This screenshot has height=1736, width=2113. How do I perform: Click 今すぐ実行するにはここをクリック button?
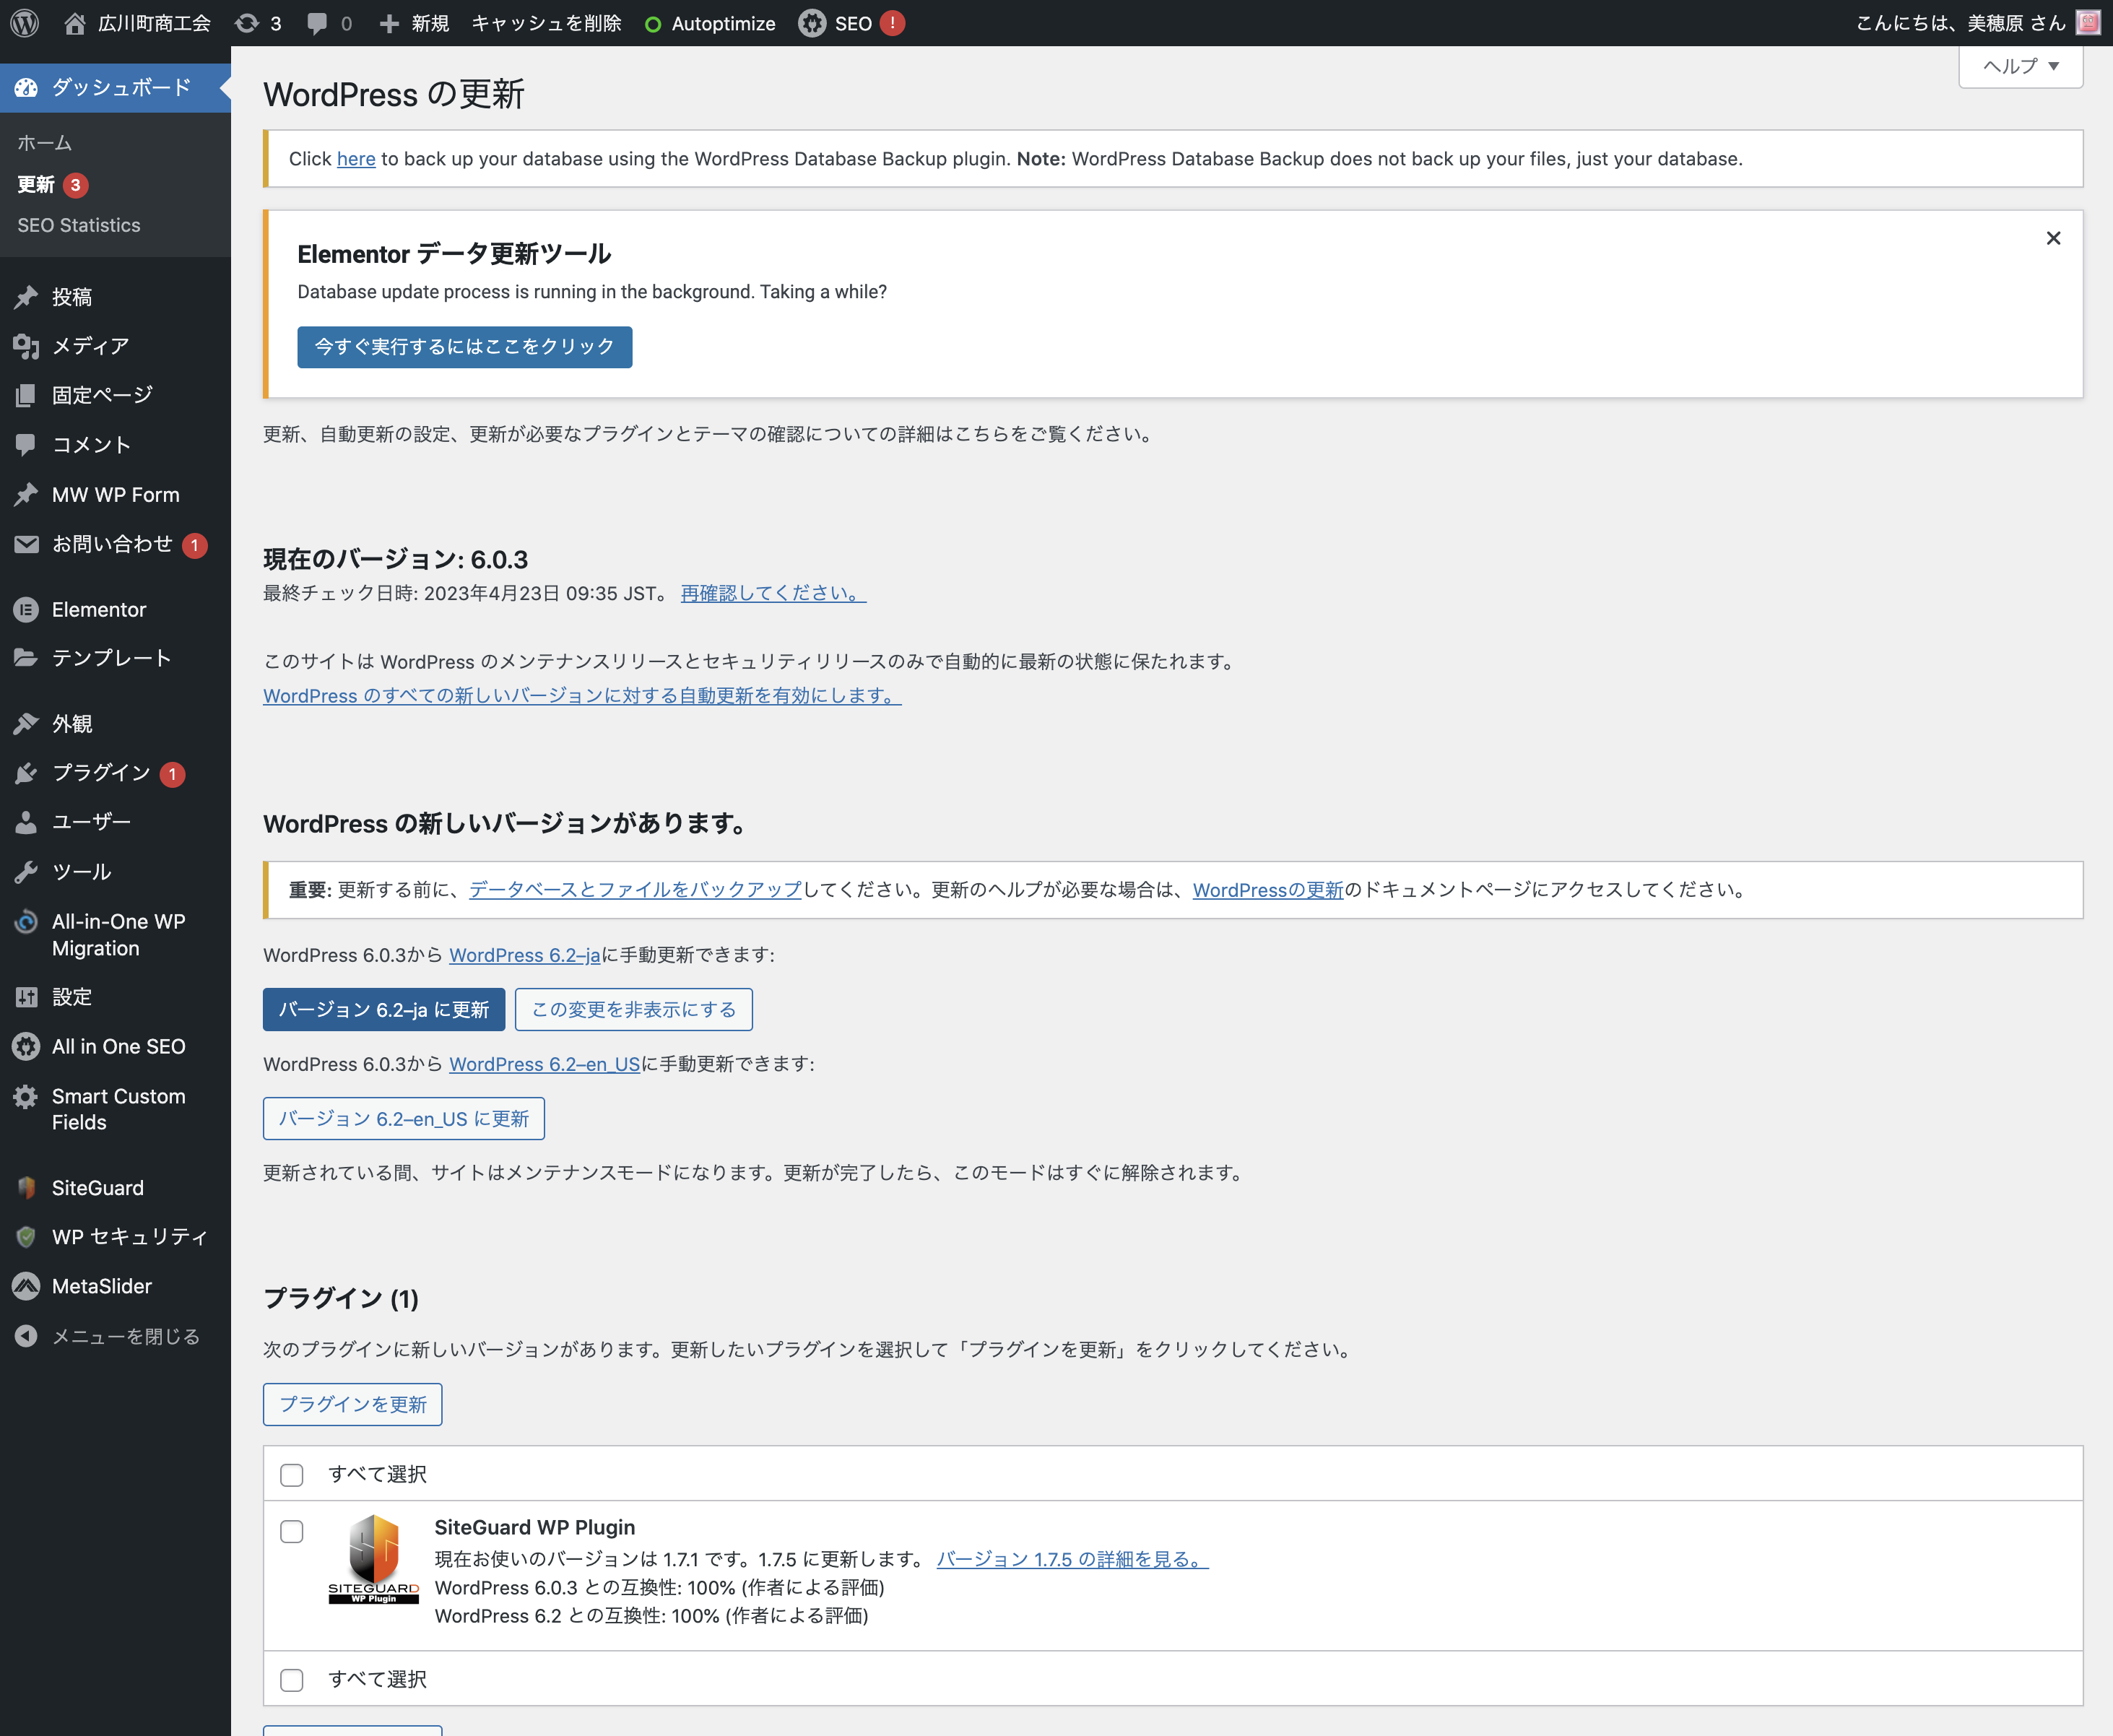465,347
